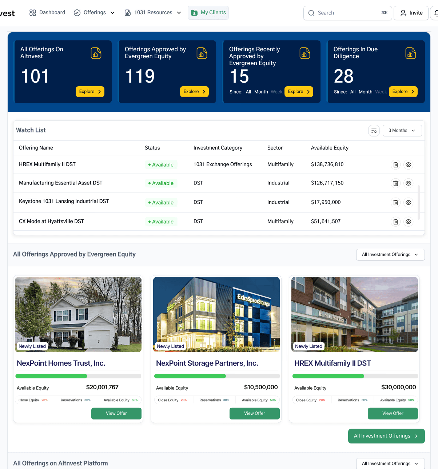Delete Keystone 1031 Lansing Industrial DST row
The image size is (438, 469).
tap(396, 203)
